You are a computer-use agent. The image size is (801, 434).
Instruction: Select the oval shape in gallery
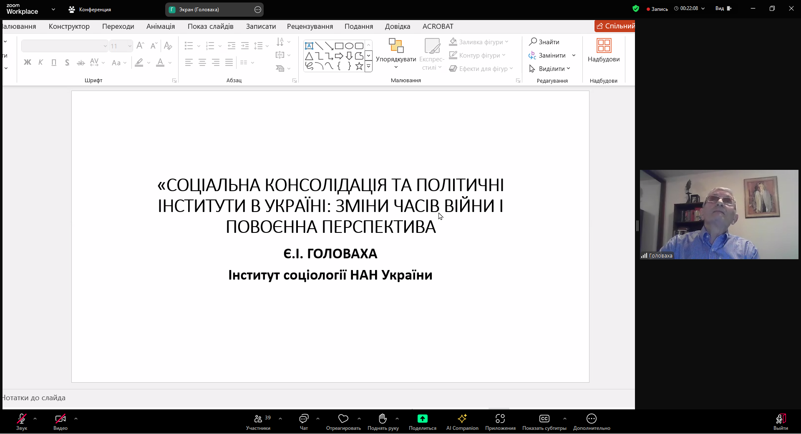(x=349, y=46)
